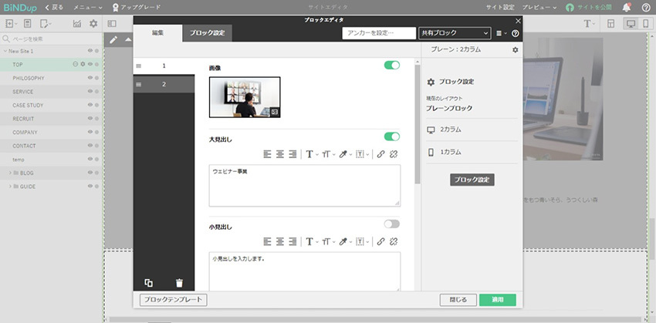This screenshot has width=656, height=323.
Task: Click the gear icon beside プレーン：2カラム
Action: [x=516, y=50]
